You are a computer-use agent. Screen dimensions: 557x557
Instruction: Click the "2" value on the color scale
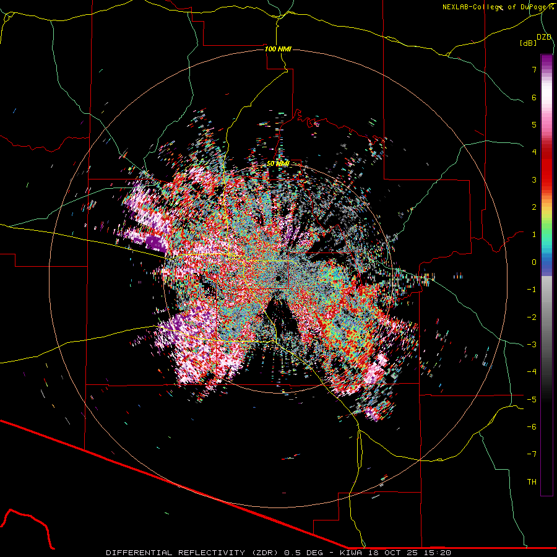point(534,207)
